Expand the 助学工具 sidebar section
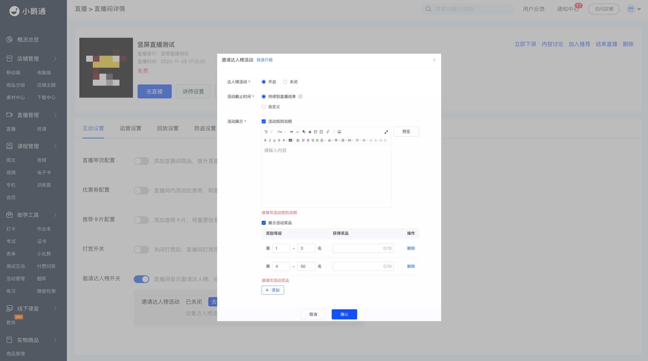 pos(55,215)
